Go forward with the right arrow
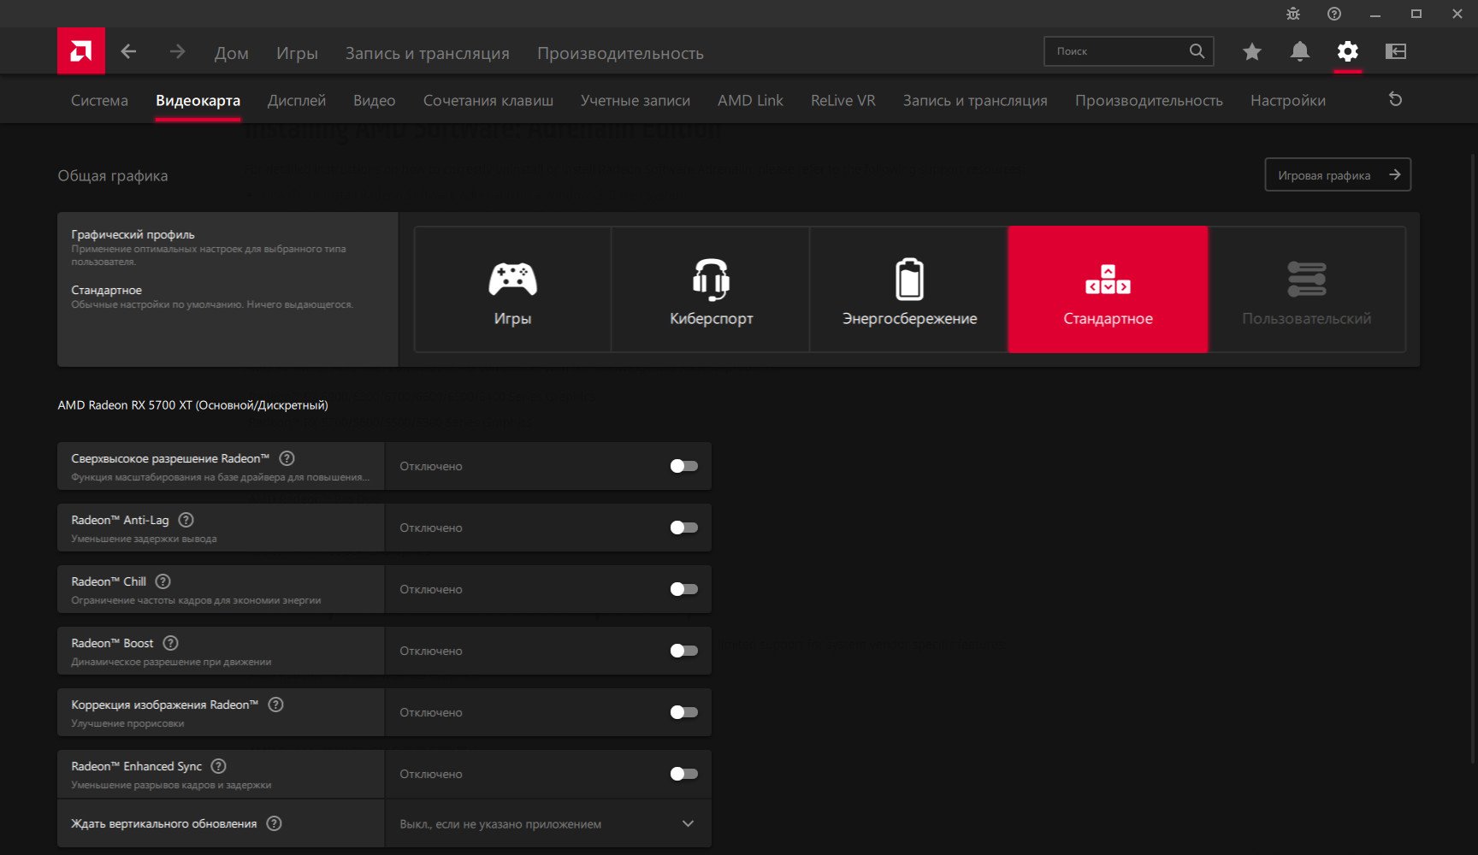The image size is (1478, 855). pos(177,51)
